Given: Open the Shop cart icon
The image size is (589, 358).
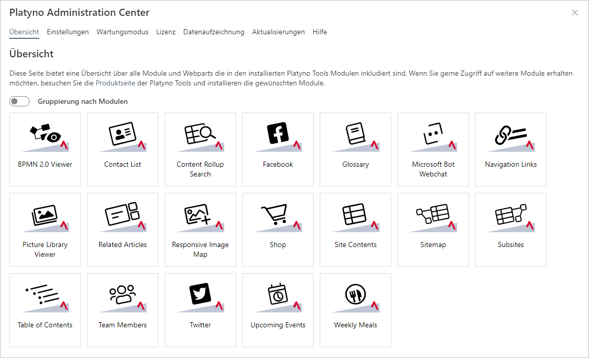Looking at the screenshot, I should 278,217.
